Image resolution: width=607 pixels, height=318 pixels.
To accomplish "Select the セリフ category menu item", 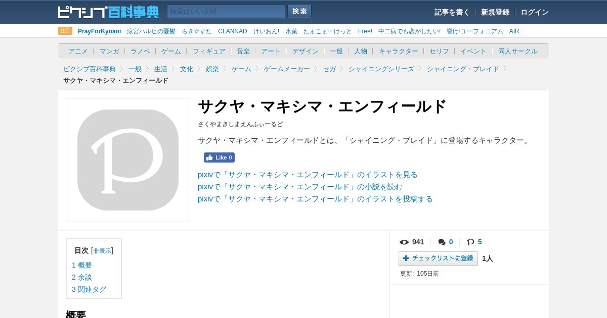I will point(439,51).
